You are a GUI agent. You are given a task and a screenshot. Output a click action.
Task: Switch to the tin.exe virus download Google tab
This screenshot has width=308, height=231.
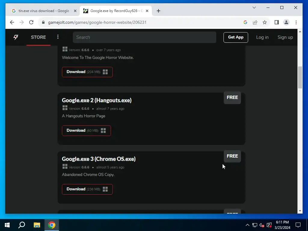pyautogui.click(x=44, y=11)
